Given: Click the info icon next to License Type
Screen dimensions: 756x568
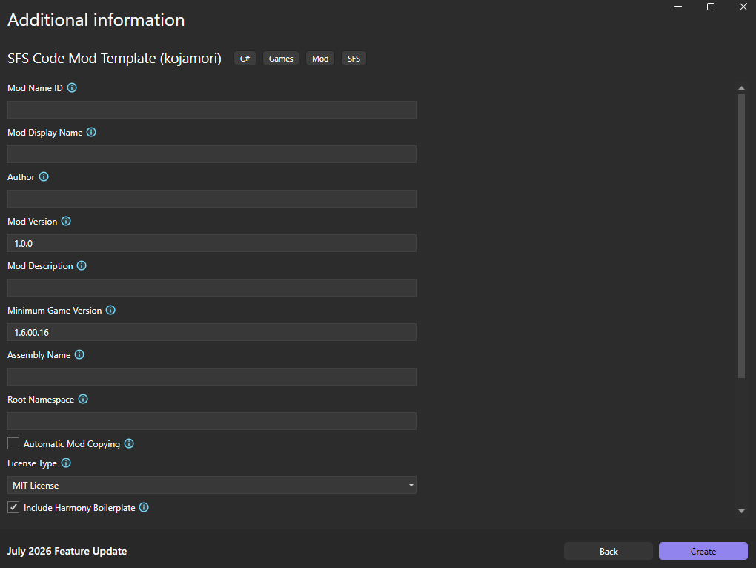Looking at the screenshot, I should (66, 463).
